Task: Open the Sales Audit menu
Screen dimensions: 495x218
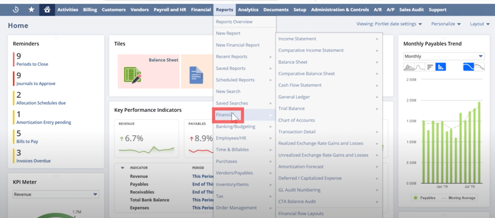Action: [411, 10]
